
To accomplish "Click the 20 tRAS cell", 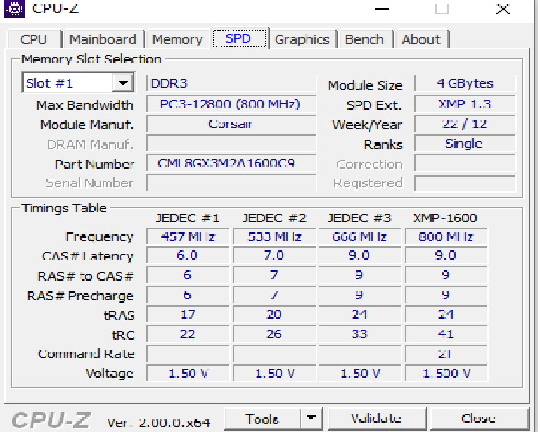I will tap(274, 315).
